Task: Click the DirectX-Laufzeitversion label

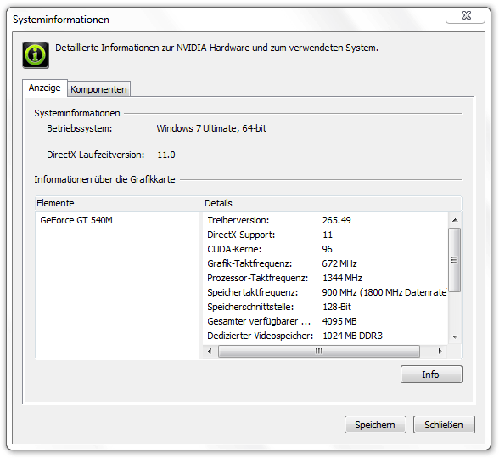Action: (x=95, y=155)
